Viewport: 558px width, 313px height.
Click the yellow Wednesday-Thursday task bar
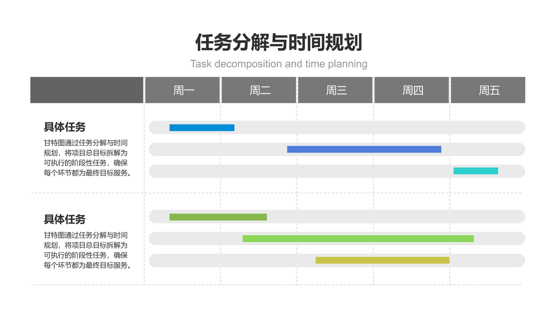[382, 260]
